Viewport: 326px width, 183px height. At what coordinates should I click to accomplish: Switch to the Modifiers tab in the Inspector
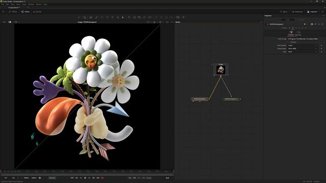pyautogui.click(x=301, y=20)
